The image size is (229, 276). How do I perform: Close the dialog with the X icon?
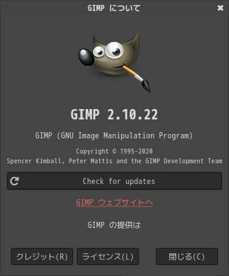220,8
